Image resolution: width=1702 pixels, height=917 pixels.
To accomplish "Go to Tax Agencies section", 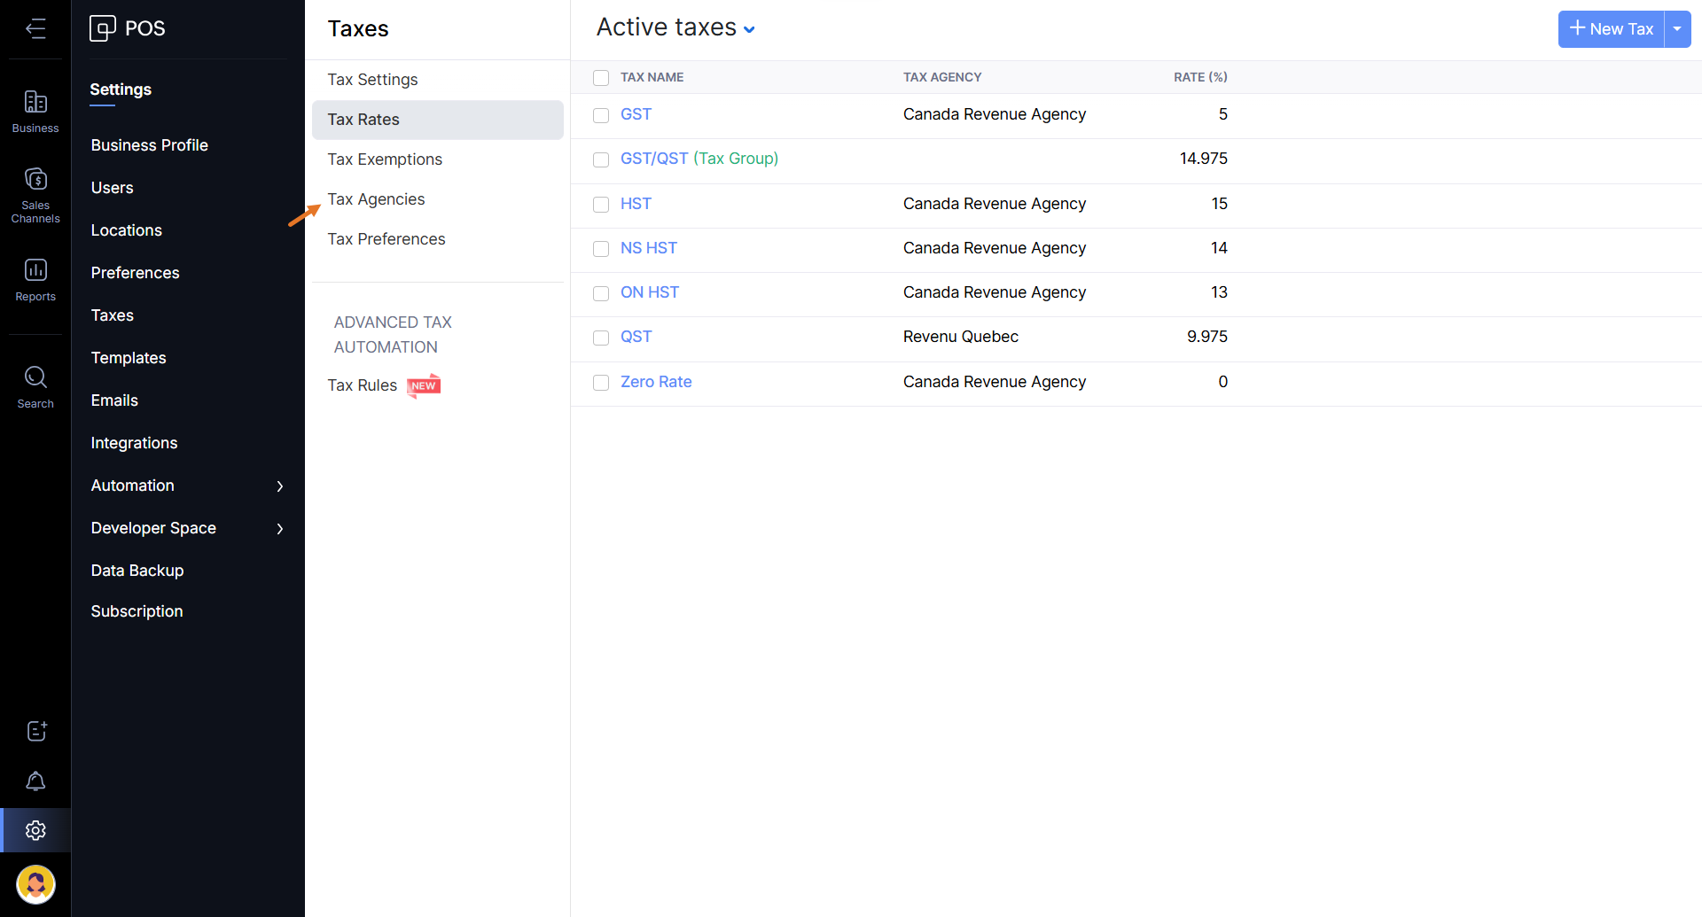I will (376, 199).
